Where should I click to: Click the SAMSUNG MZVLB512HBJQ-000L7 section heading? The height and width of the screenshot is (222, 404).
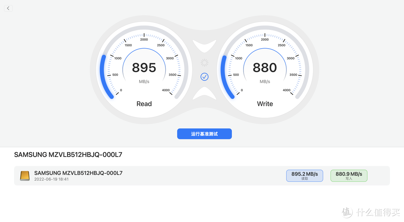68,155
